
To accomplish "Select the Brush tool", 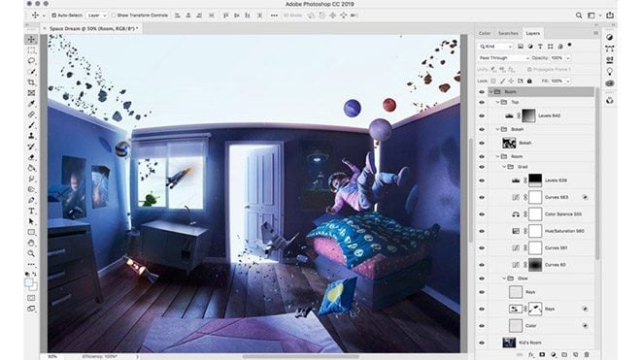I will click(31, 125).
